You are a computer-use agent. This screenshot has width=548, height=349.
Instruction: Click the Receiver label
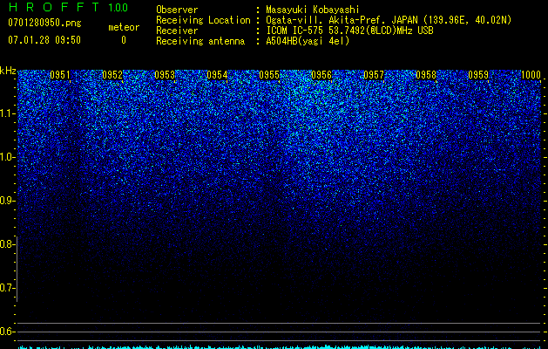point(177,31)
